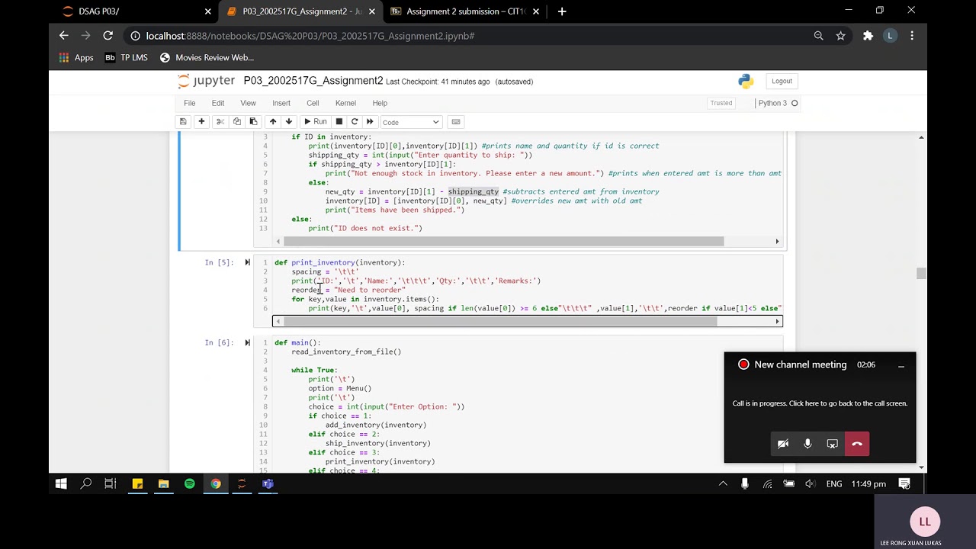This screenshot has height=549, width=976.
Task: Stop screen sharing in the Teams popup
Action: [x=832, y=444]
